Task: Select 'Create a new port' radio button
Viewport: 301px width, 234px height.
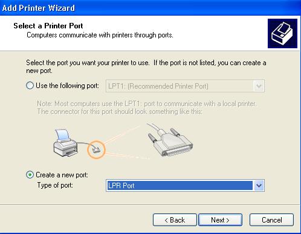Action: click(30, 175)
